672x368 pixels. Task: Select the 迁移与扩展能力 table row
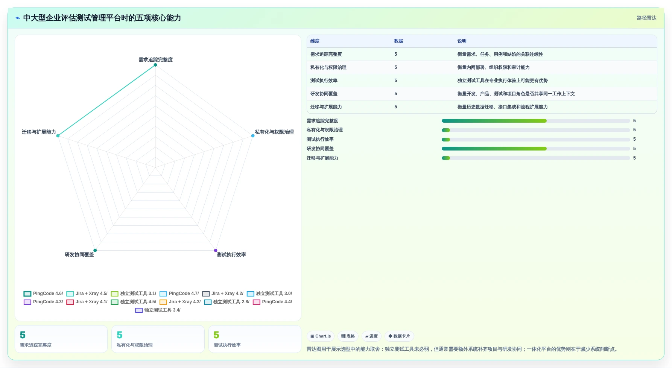(482, 107)
